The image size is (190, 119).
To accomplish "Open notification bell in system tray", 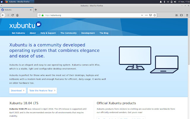I will [x=161, y=2].
